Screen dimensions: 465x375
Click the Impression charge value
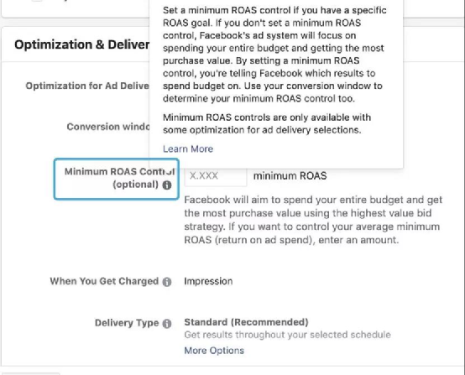coord(208,281)
